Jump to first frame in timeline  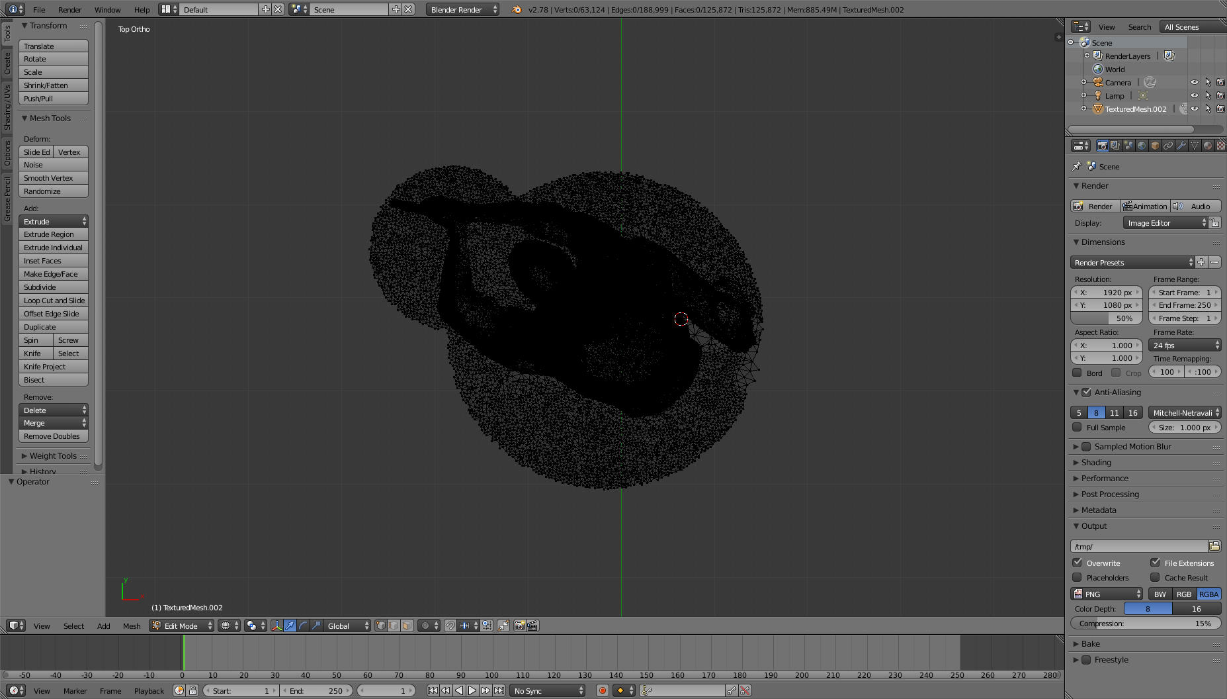433,690
